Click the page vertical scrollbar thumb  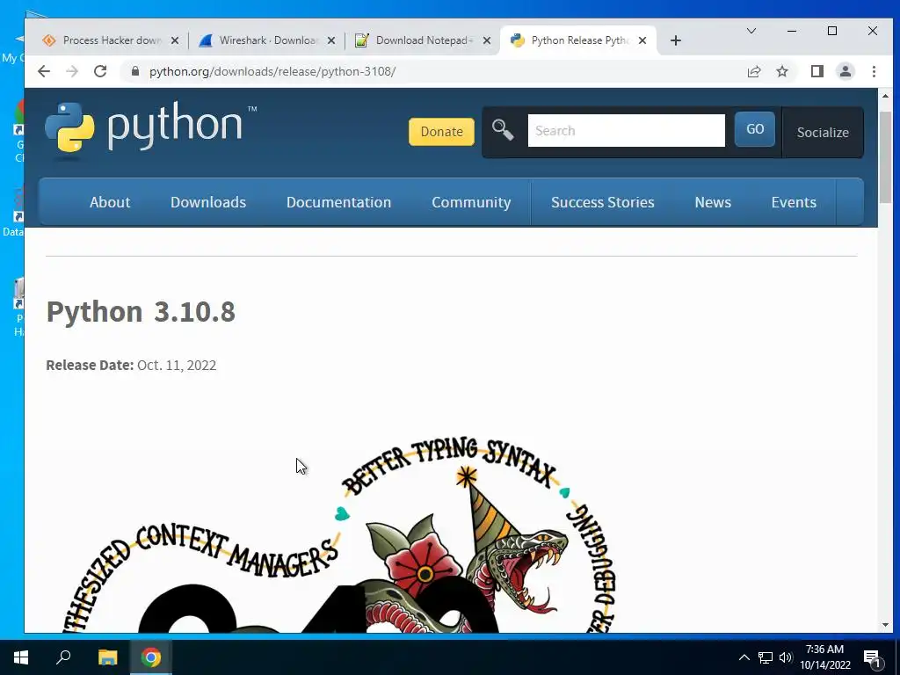point(885,156)
